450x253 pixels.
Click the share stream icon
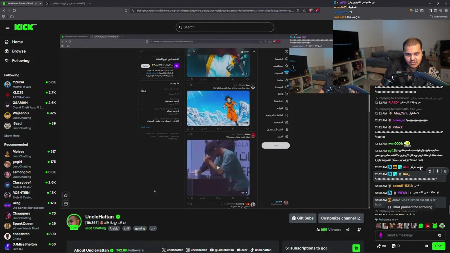[x=348, y=230]
